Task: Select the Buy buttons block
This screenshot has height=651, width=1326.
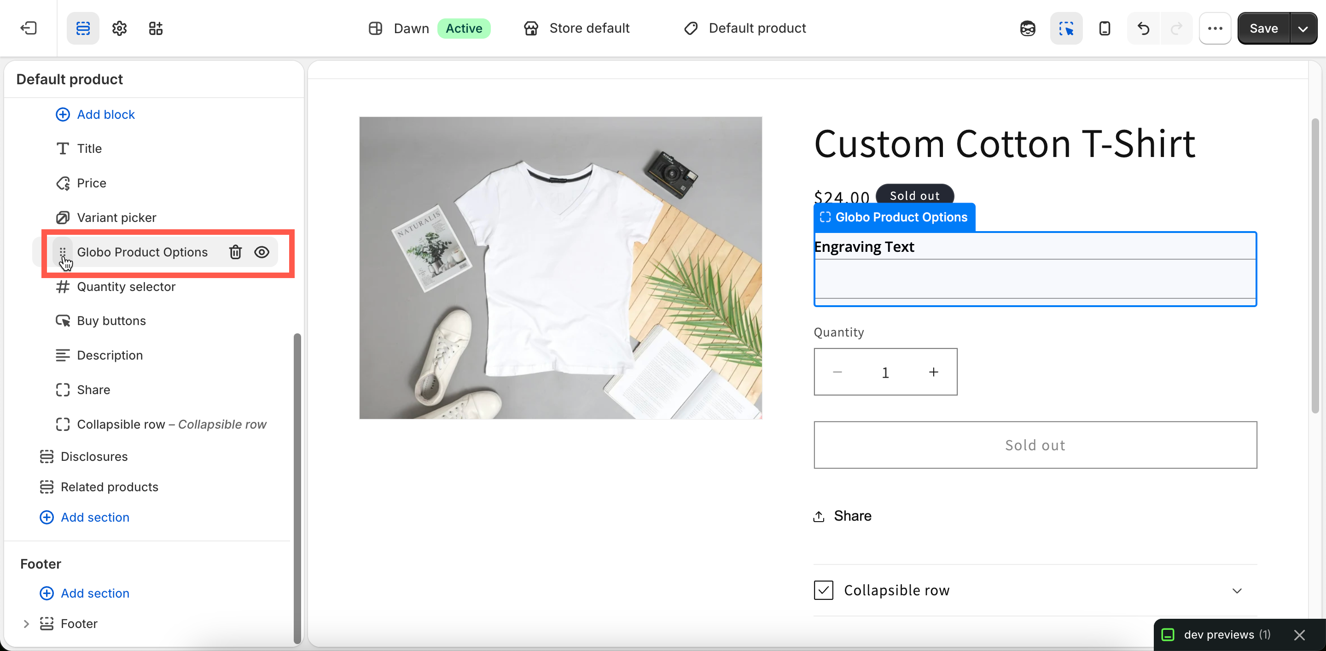Action: pos(101,321)
